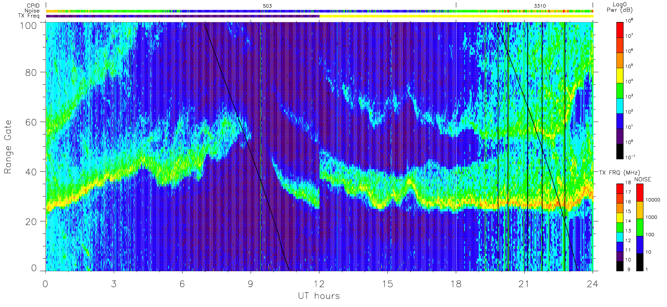Click yellow 14 MHz segment of TX FRQ colorbar
This screenshot has width=667, height=307.
620,218
